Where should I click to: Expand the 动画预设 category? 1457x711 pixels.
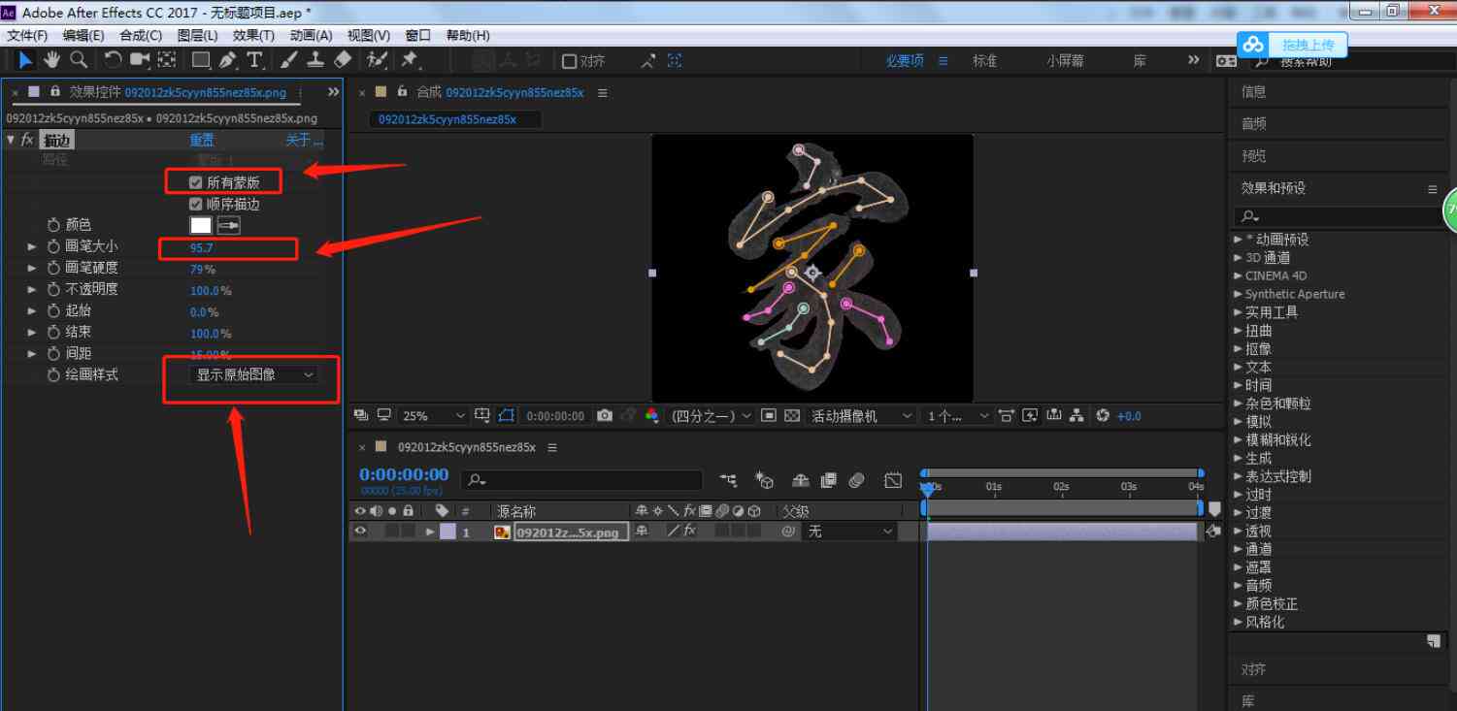pos(1238,239)
